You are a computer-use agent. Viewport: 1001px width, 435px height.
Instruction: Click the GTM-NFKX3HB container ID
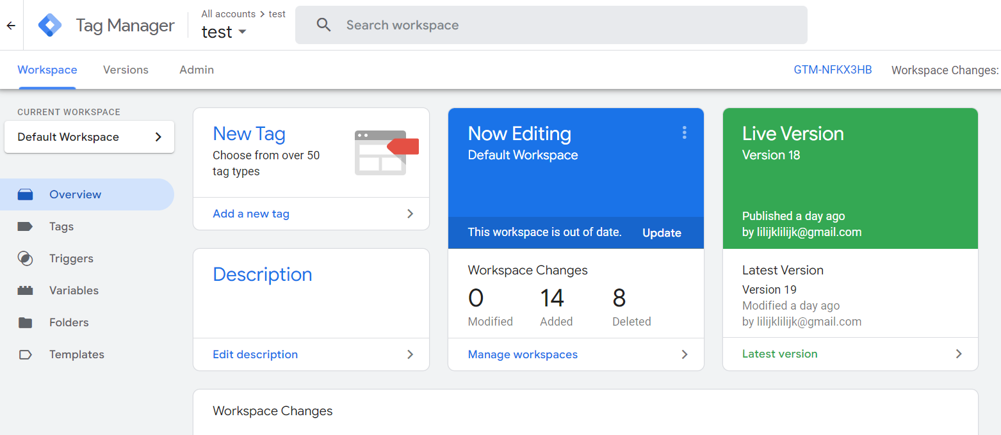[833, 70]
